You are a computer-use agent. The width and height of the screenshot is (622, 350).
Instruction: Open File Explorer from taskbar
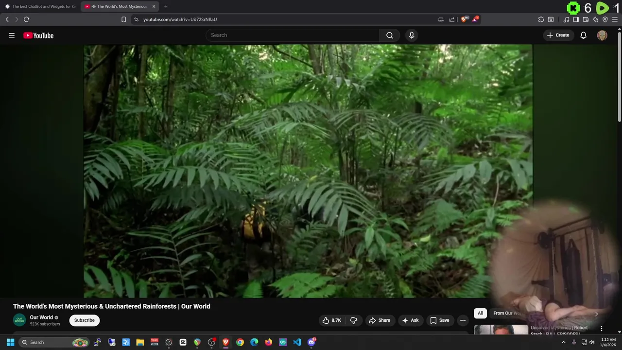click(x=140, y=342)
